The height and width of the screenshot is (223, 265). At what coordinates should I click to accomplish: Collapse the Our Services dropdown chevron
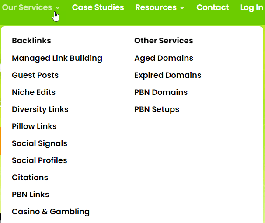click(58, 8)
